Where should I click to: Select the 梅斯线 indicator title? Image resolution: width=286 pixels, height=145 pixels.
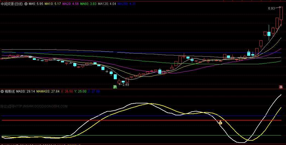pyautogui.click(x=10, y=91)
